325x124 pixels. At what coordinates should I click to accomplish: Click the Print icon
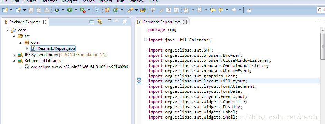tap(47, 10)
